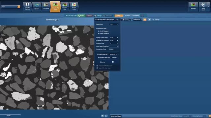Go to the Scan Image step
The image size is (211, 118).
tap(46, 7)
